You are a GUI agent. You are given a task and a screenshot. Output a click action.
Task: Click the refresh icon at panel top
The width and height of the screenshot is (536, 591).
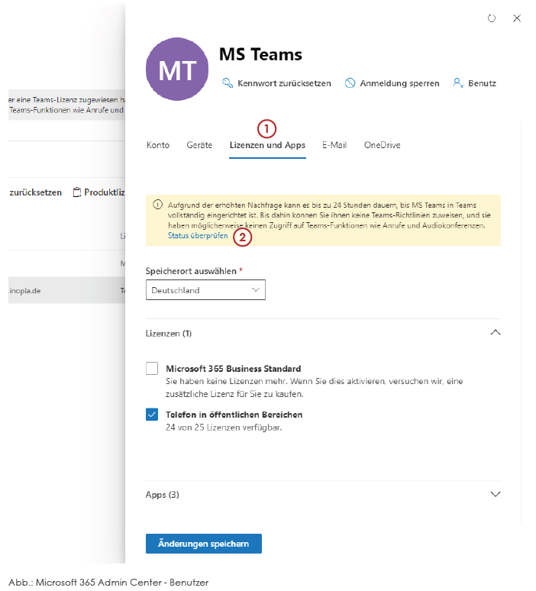tap(492, 18)
